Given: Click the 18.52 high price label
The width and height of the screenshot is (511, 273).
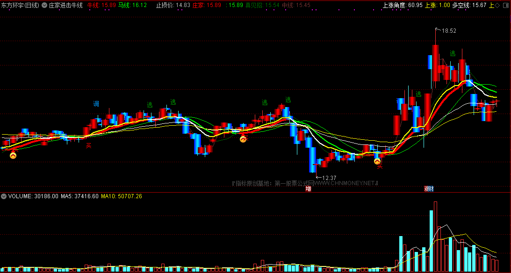Looking at the screenshot, I should click(x=449, y=31).
